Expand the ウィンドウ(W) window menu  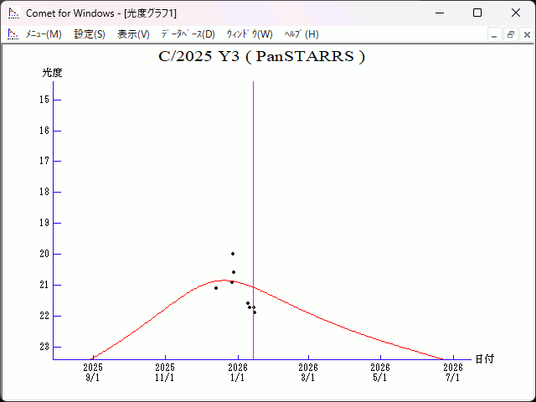pyautogui.click(x=250, y=34)
